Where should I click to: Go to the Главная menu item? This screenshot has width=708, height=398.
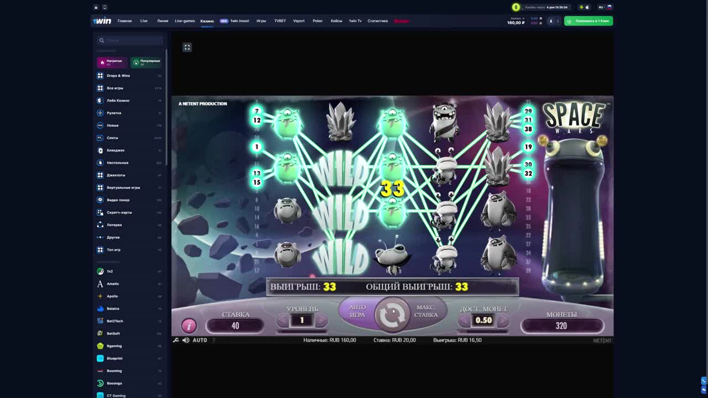pyautogui.click(x=124, y=21)
